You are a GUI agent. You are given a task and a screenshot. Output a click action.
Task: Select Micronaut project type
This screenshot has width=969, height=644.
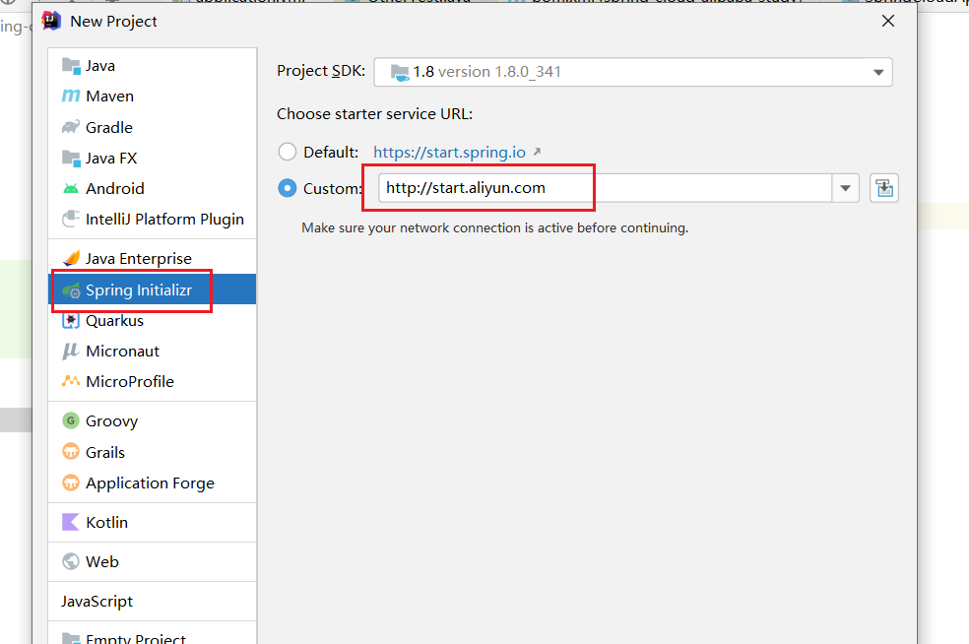[152, 351]
